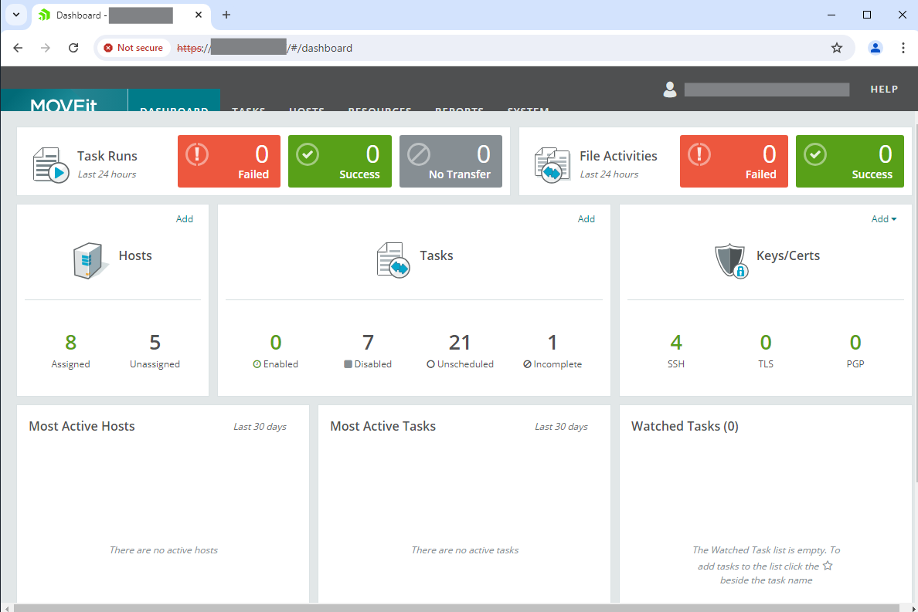Screen dimensions: 918x612
Task: Bookmark this page with the star icon
Action: point(837,48)
